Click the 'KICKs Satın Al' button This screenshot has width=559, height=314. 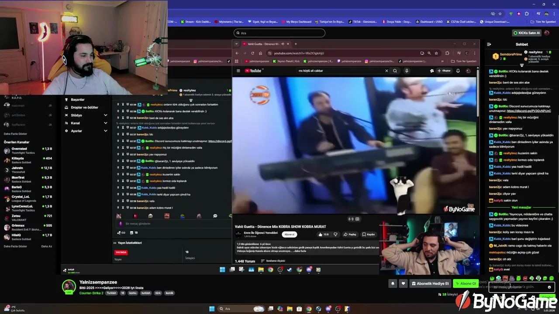tap(527, 33)
